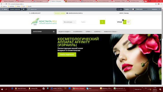The height and width of the screenshot is (92, 163).
Task: Click the sale@constanta-med.ru email link
Action: click(x=75, y=13)
